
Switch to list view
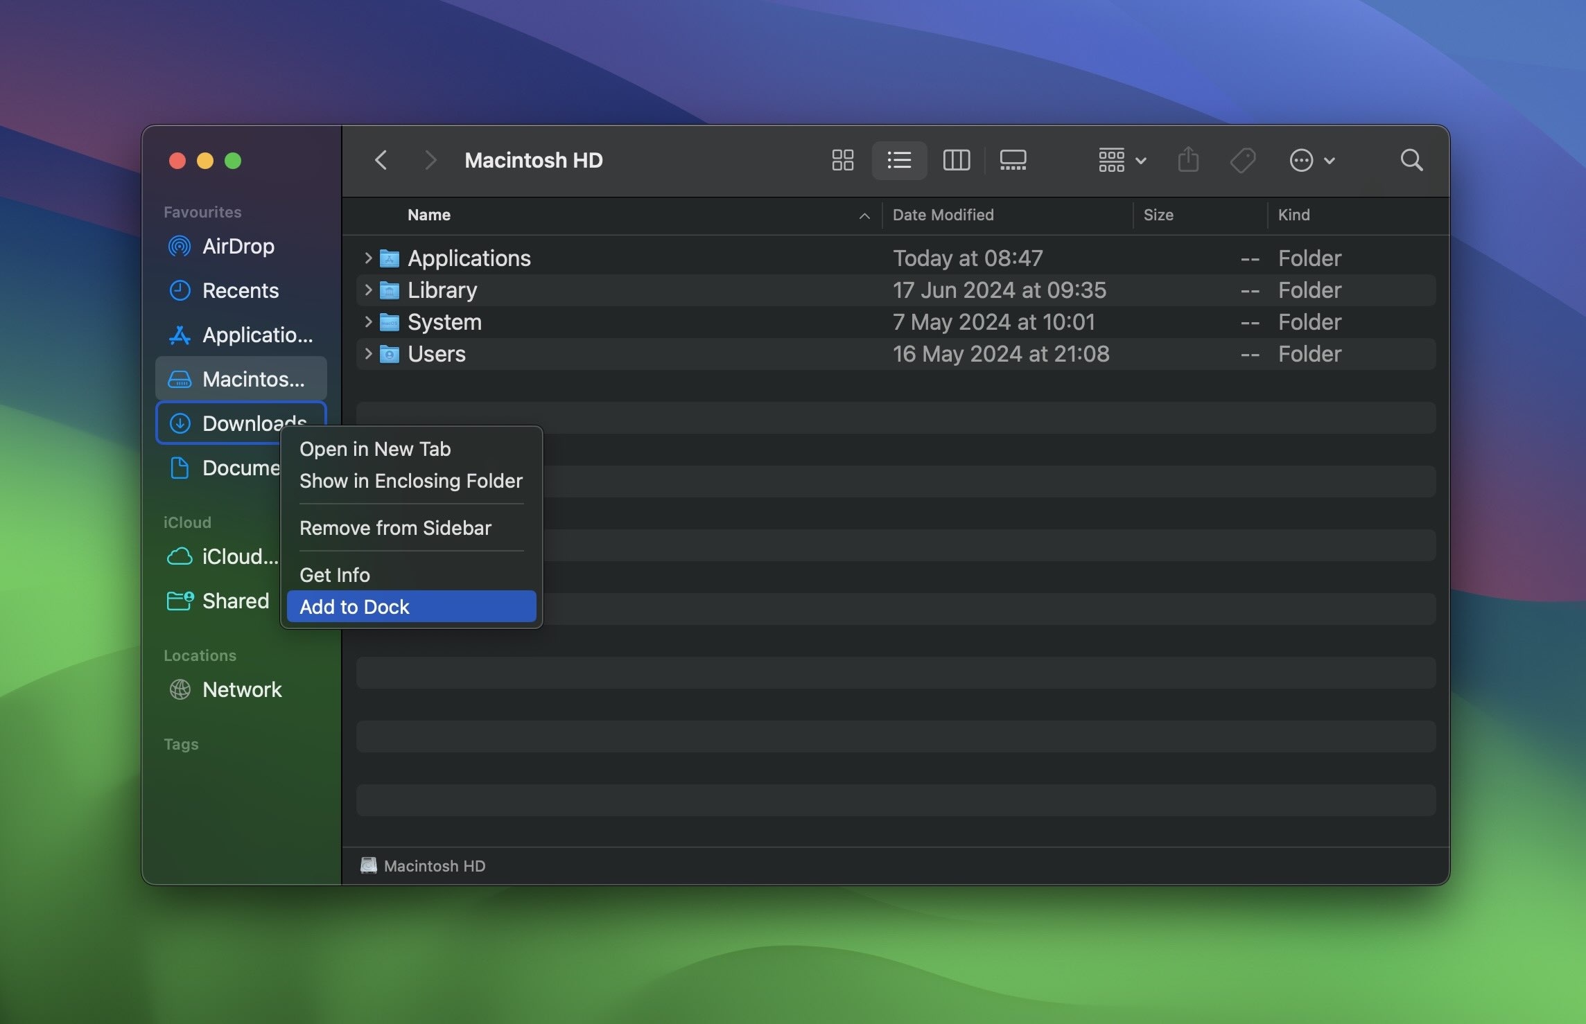coord(899,161)
